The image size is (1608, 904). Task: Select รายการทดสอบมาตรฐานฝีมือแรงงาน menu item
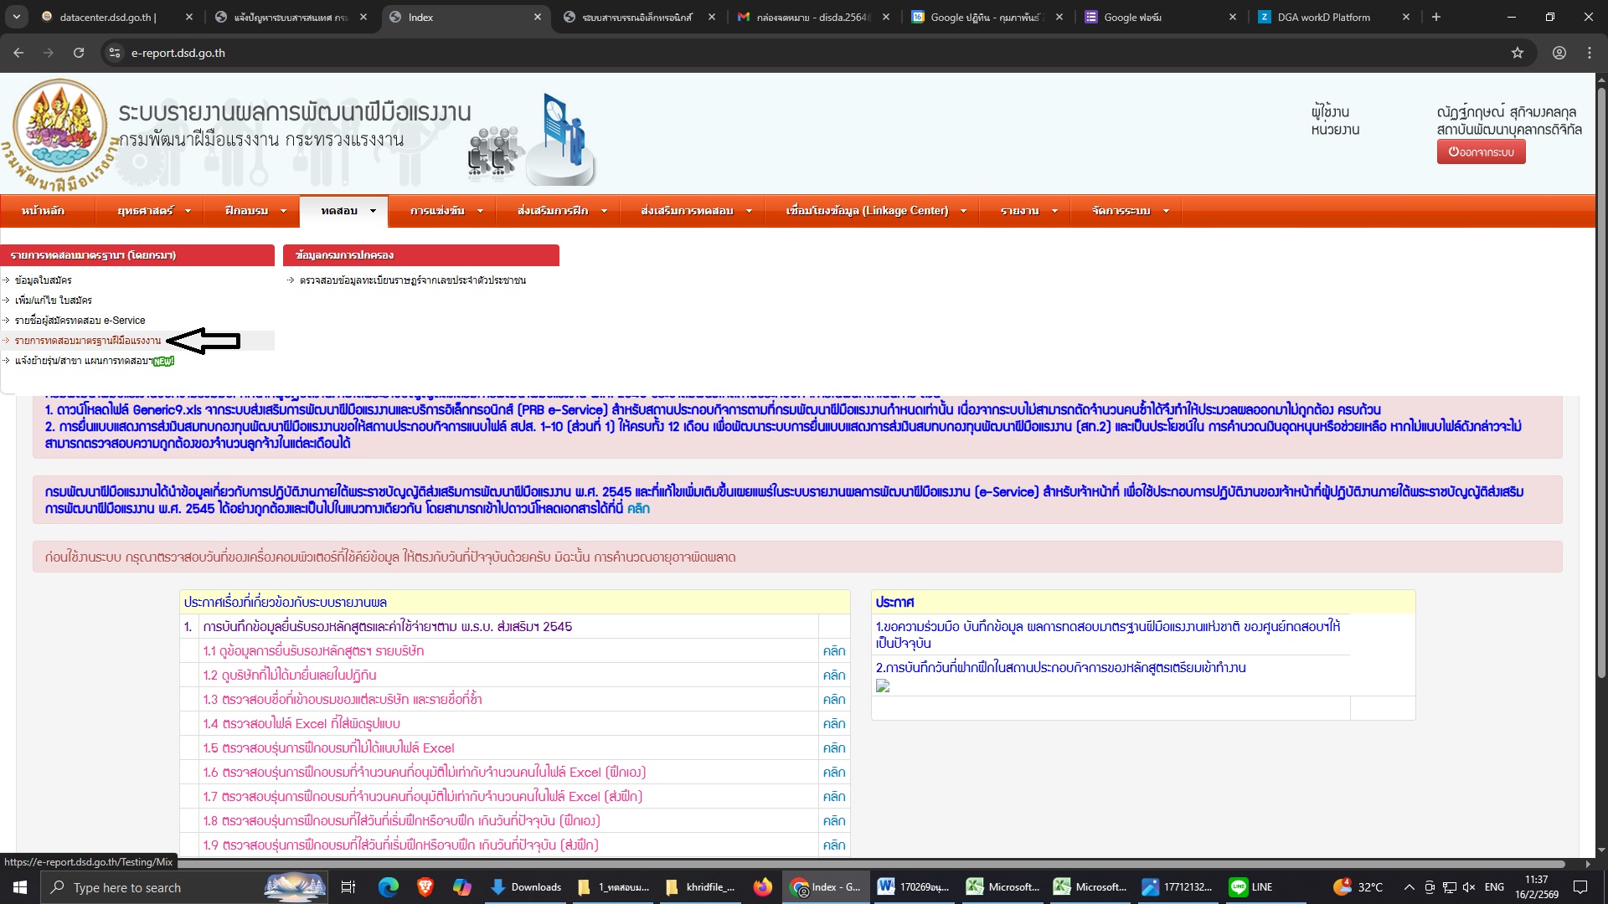(x=88, y=341)
